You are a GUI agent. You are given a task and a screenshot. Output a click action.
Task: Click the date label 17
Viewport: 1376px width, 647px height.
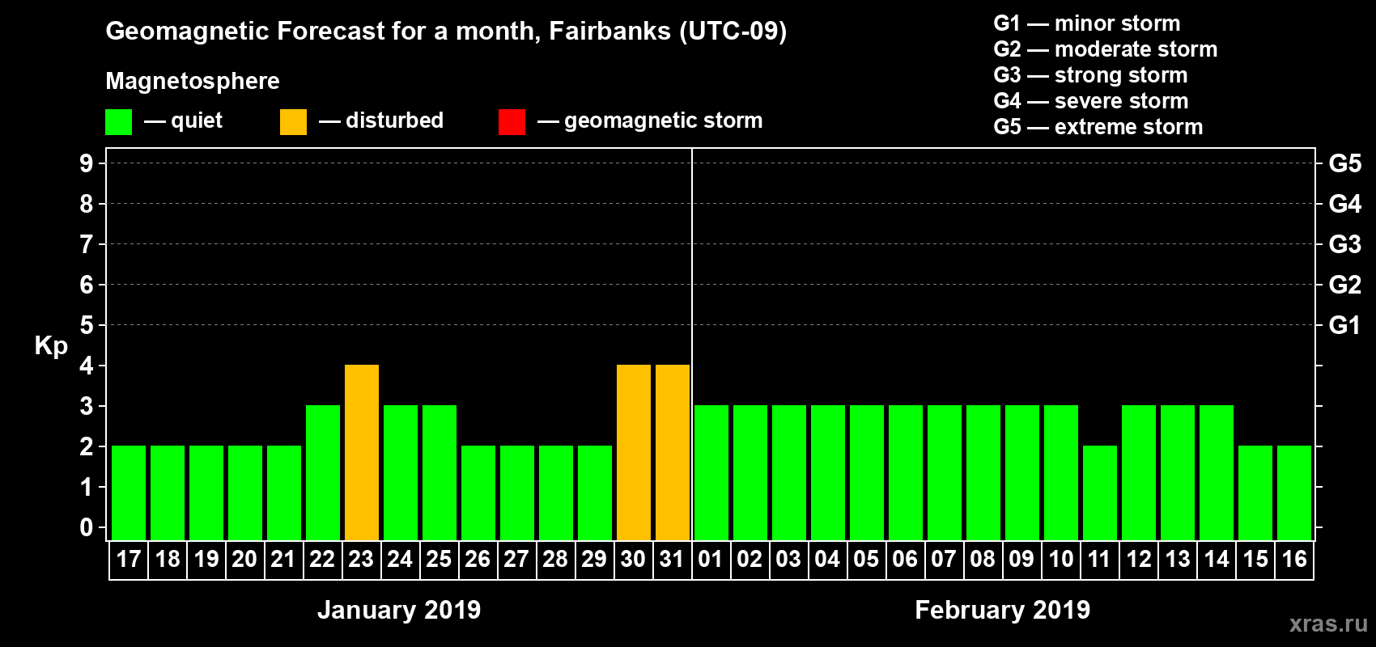coord(129,559)
